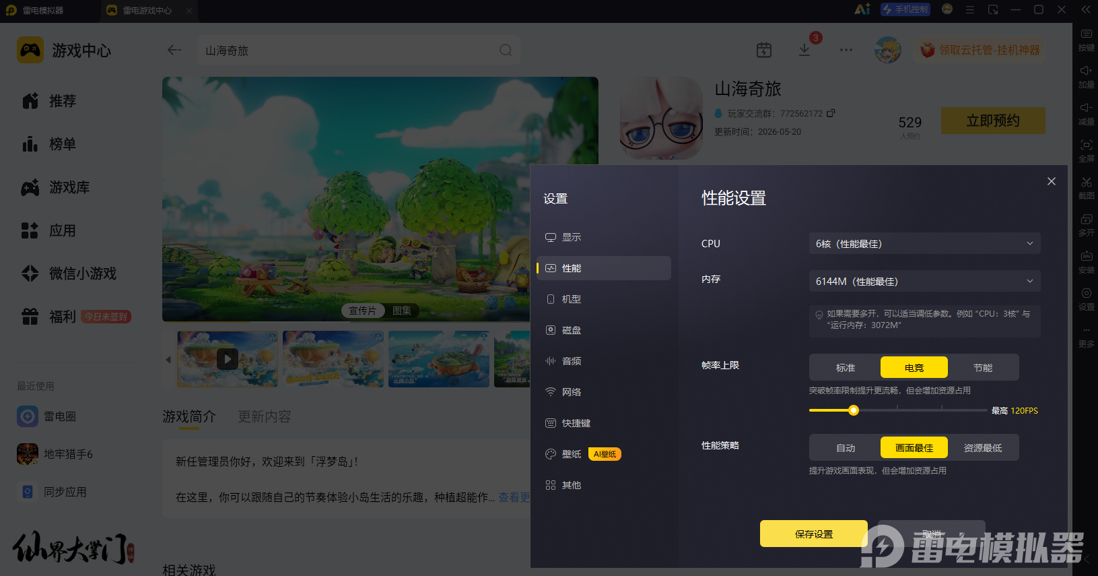
Task: Launch 地牢猎手6 from recently used
Action: tap(55, 454)
